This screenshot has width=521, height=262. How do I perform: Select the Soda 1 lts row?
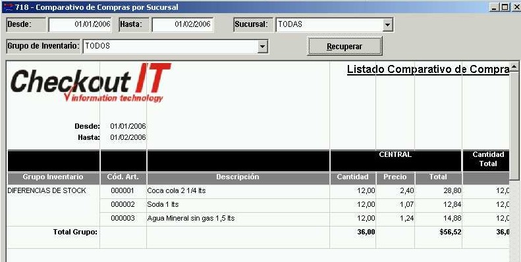258,205
